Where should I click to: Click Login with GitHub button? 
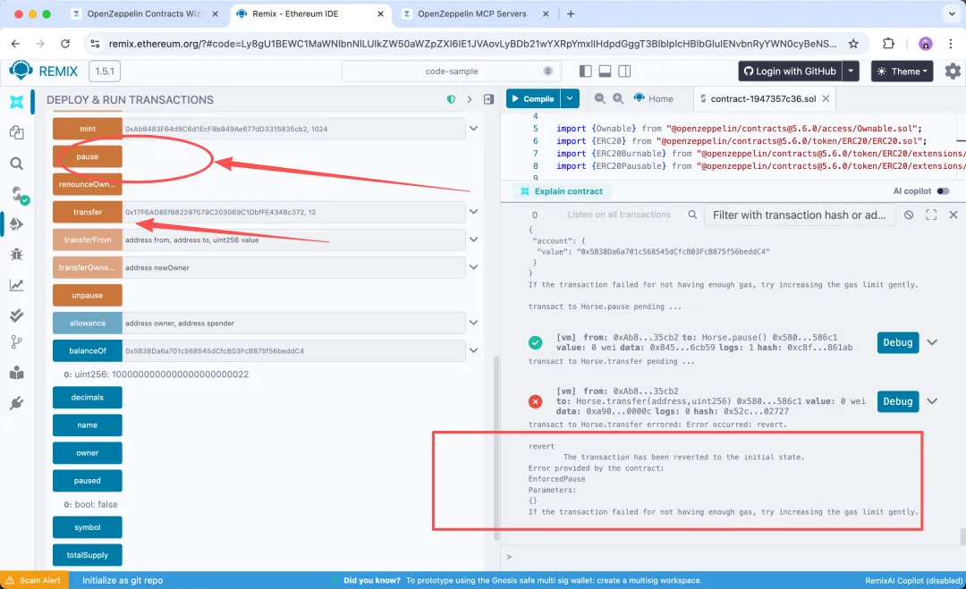[x=790, y=71]
